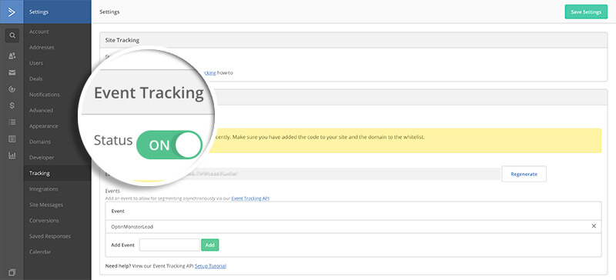The height and width of the screenshot is (280, 616).
Task: Open Saved Responses settings
Action: tap(50, 236)
